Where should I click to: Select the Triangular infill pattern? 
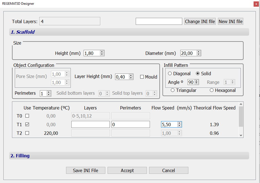pos(173,90)
